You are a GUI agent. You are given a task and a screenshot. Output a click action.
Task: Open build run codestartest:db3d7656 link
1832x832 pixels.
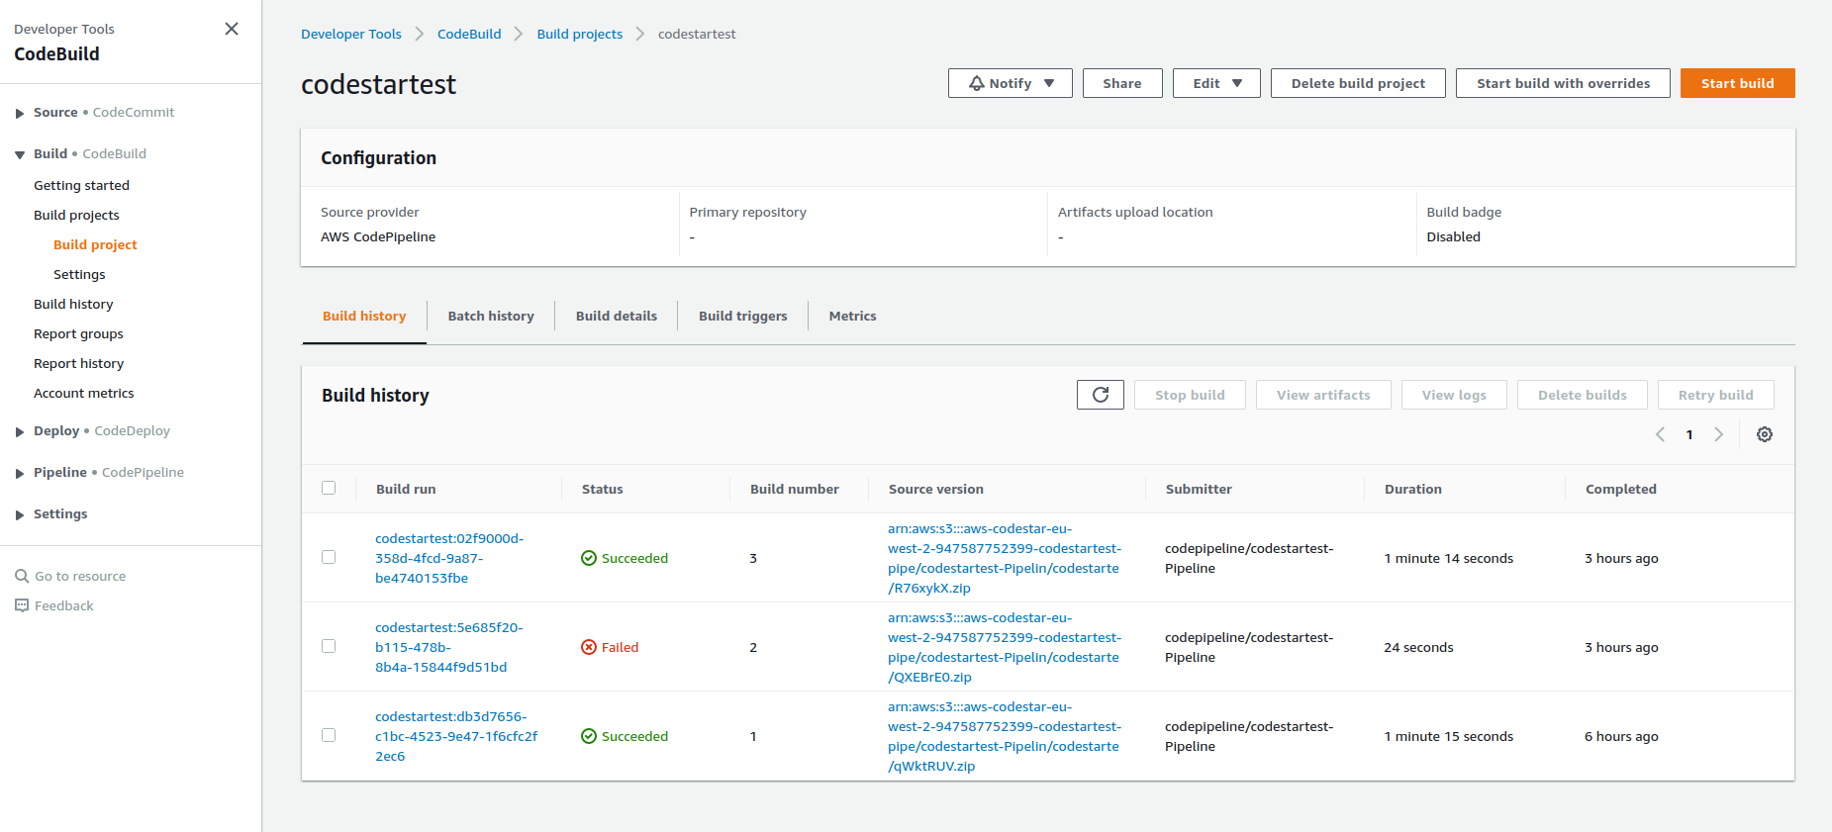(456, 736)
